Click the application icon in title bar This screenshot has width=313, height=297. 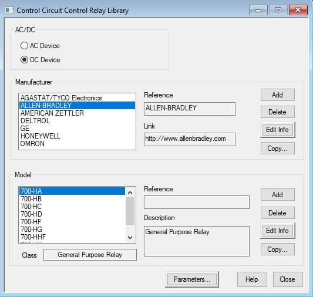click(x=9, y=10)
